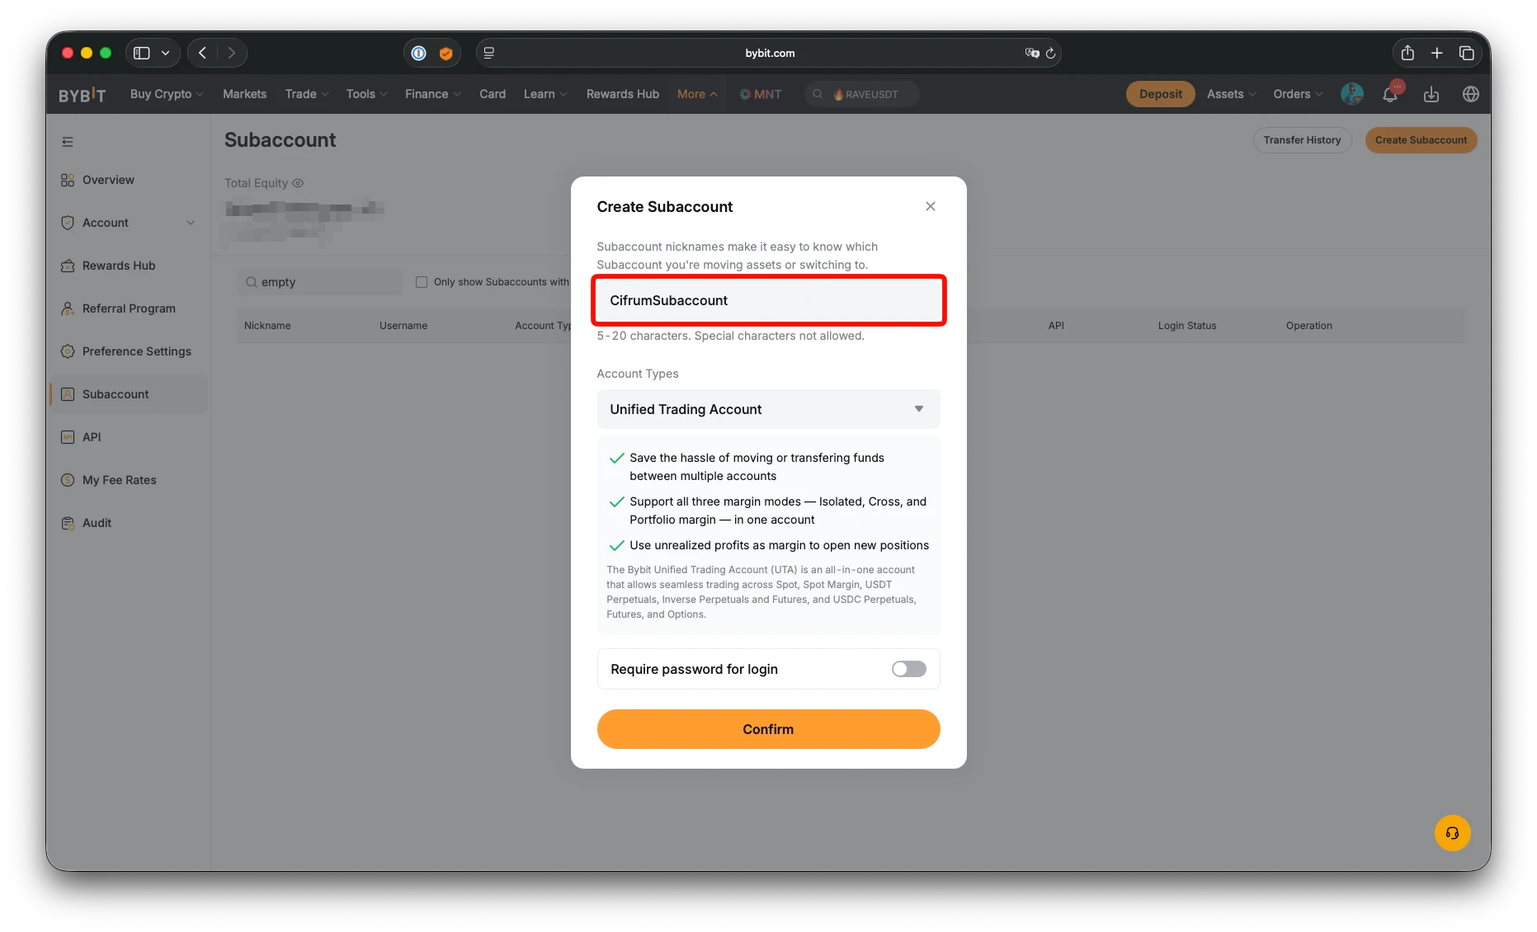Toggle Total Equity visibility eye icon
This screenshot has height=932, width=1537.
(298, 183)
